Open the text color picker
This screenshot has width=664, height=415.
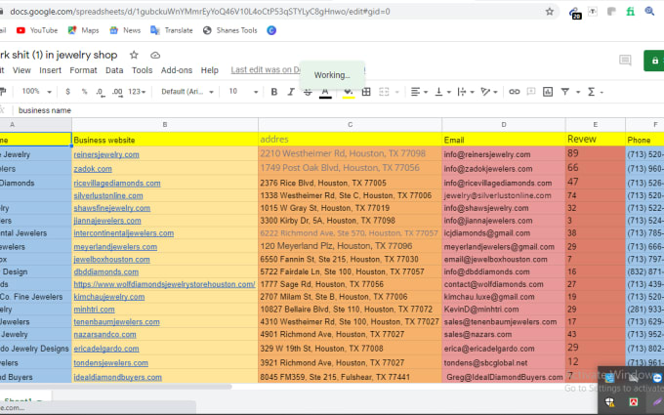[325, 93]
